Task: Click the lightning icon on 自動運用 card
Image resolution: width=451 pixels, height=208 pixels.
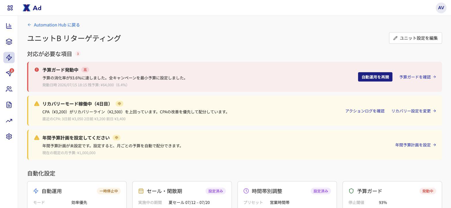Action: [x=36, y=191]
